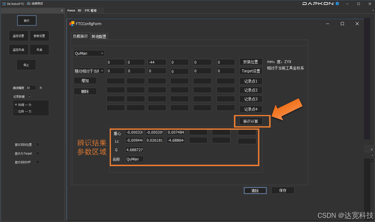The width and height of the screenshot is (375, 222).
Task: Click the 增加 button
Action: (85, 81)
